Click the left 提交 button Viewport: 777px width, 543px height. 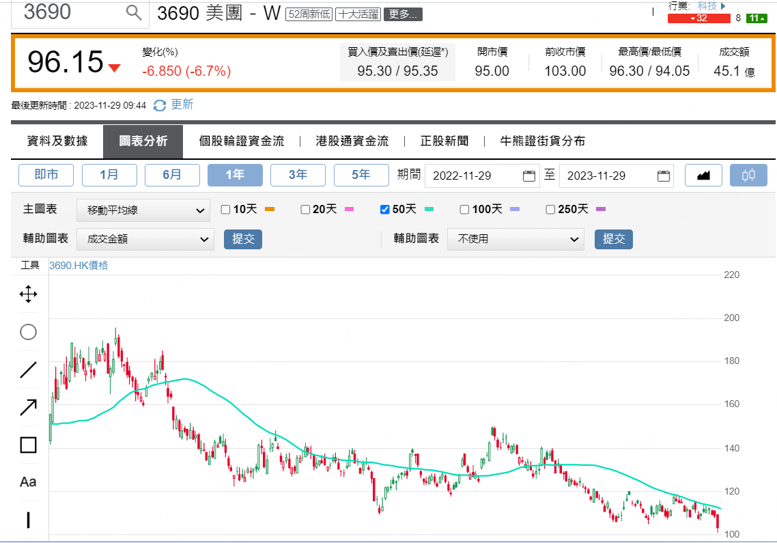click(x=243, y=239)
